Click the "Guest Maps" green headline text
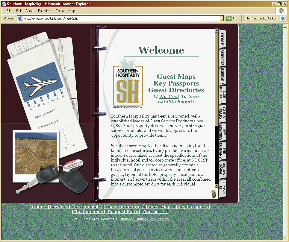The height and width of the screenshot is (242, 289). pos(176,76)
